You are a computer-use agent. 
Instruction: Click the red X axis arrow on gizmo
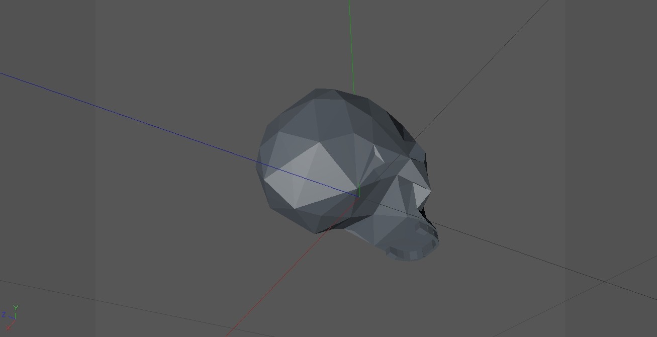pos(9,327)
